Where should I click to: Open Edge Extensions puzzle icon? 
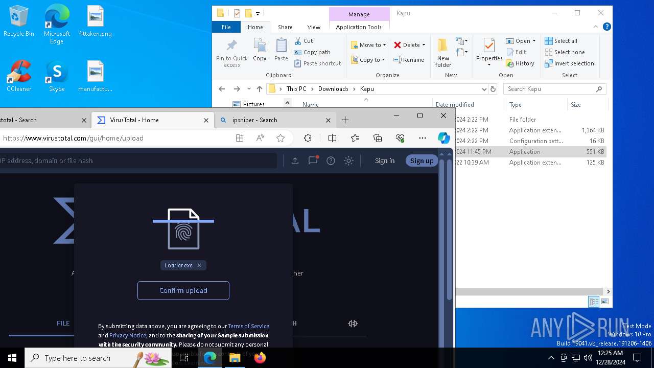[x=308, y=138]
